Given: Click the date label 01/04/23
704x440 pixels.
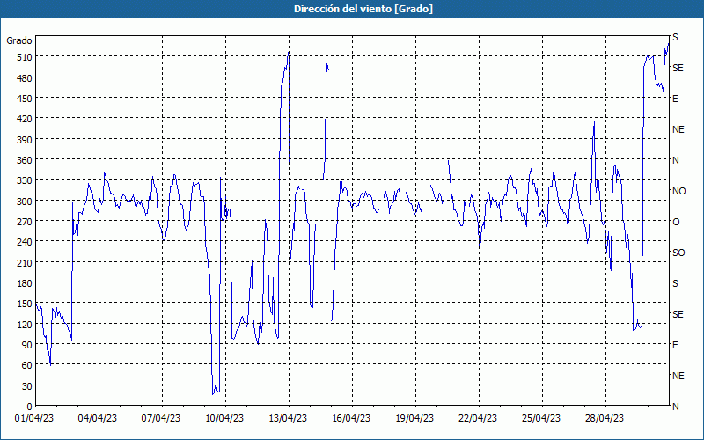Looking at the screenshot, I should (x=34, y=418).
